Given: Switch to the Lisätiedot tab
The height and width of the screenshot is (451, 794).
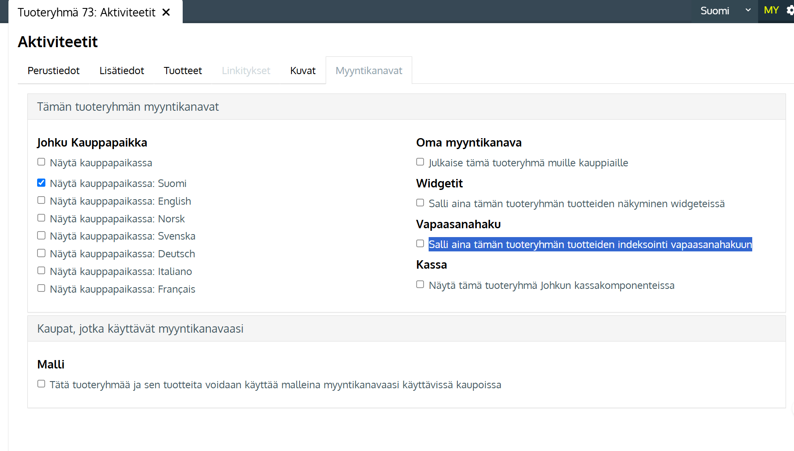Looking at the screenshot, I should 122,71.
